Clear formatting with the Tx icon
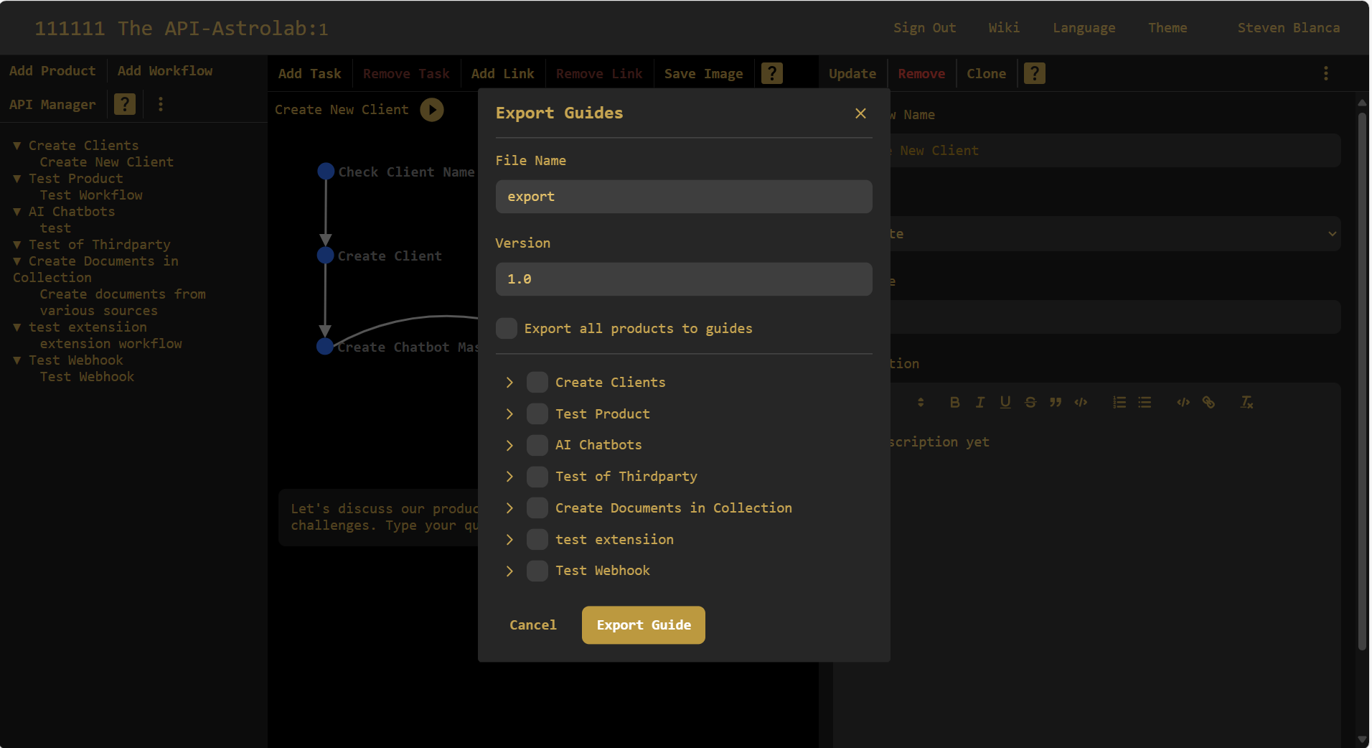Viewport: 1372px width, 748px height. 1246,402
